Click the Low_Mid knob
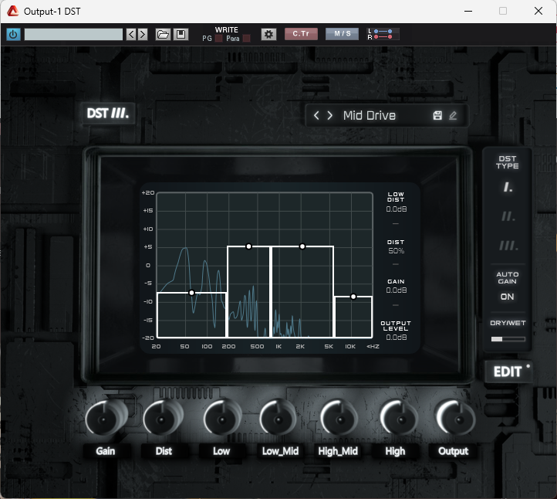The width and height of the screenshot is (557, 499). 278,419
